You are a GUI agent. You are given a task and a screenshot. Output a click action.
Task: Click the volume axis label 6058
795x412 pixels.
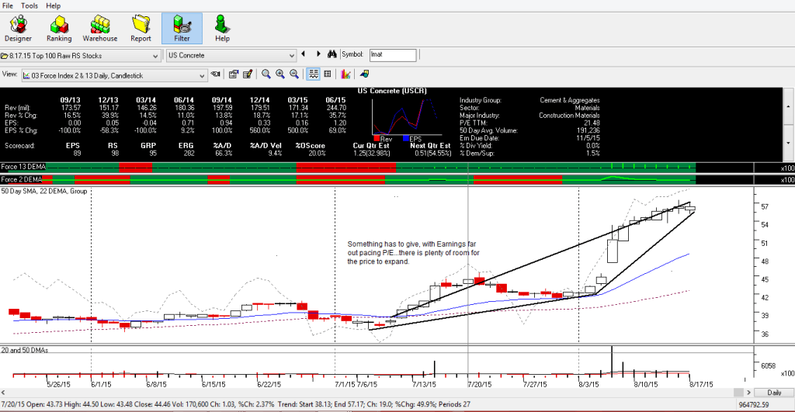click(768, 366)
